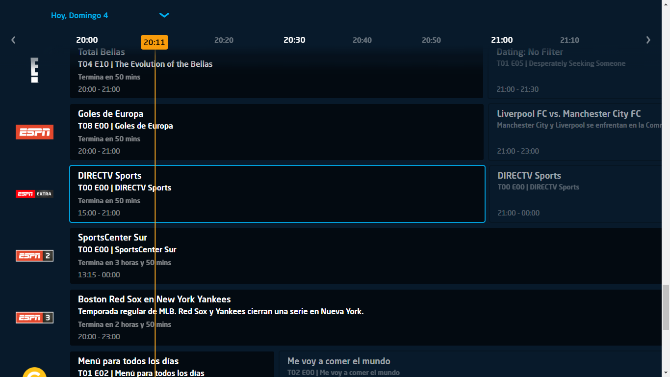
Task: Open Menú para todos los días program
Action: (172, 364)
